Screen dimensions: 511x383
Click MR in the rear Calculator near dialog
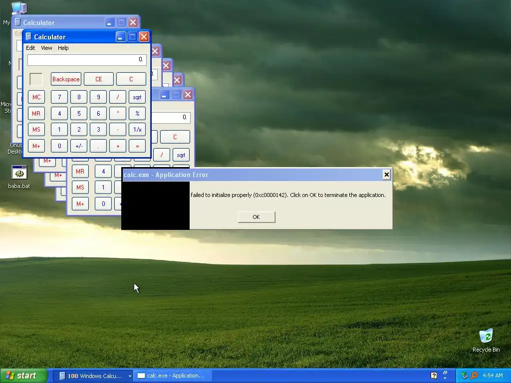[x=80, y=172]
